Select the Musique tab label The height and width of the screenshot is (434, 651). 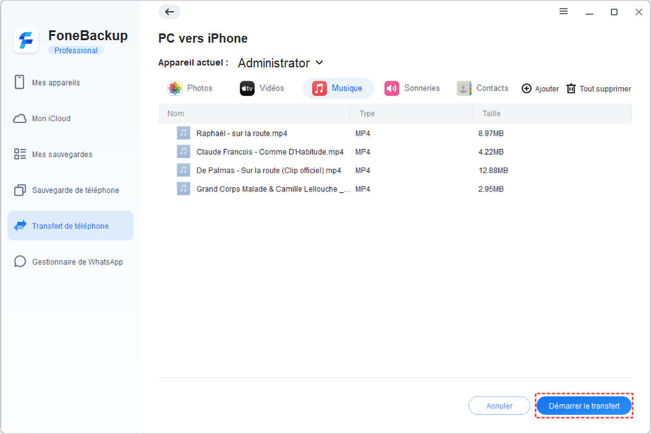(x=347, y=88)
